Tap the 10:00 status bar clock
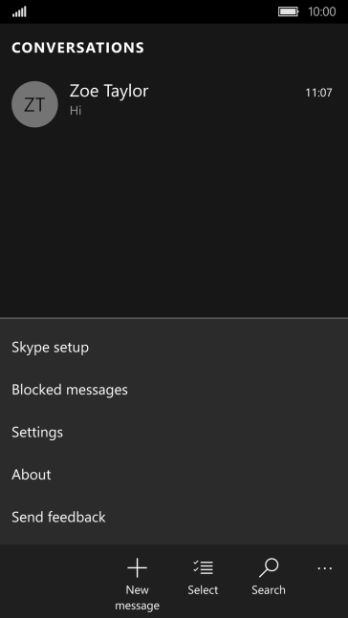The width and height of the screenshot is (348, 618). [x=322, y=11]
